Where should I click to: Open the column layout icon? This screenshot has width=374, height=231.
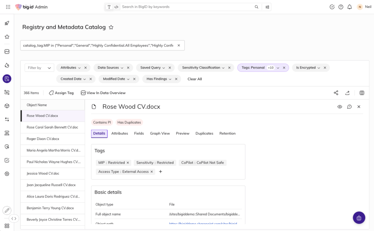tap(362, 93)
